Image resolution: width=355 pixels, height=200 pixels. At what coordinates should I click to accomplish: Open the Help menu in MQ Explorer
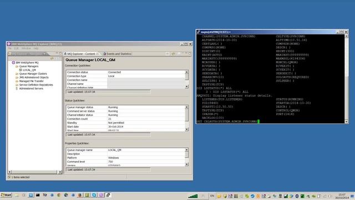point(35,48)
